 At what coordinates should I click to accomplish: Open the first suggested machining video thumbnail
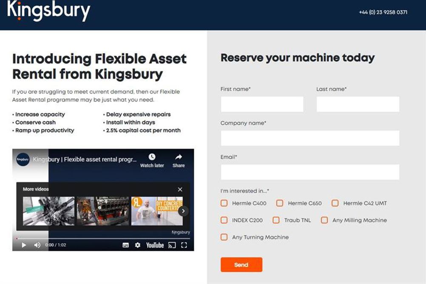pyautogui.click(x=48, y=211)
